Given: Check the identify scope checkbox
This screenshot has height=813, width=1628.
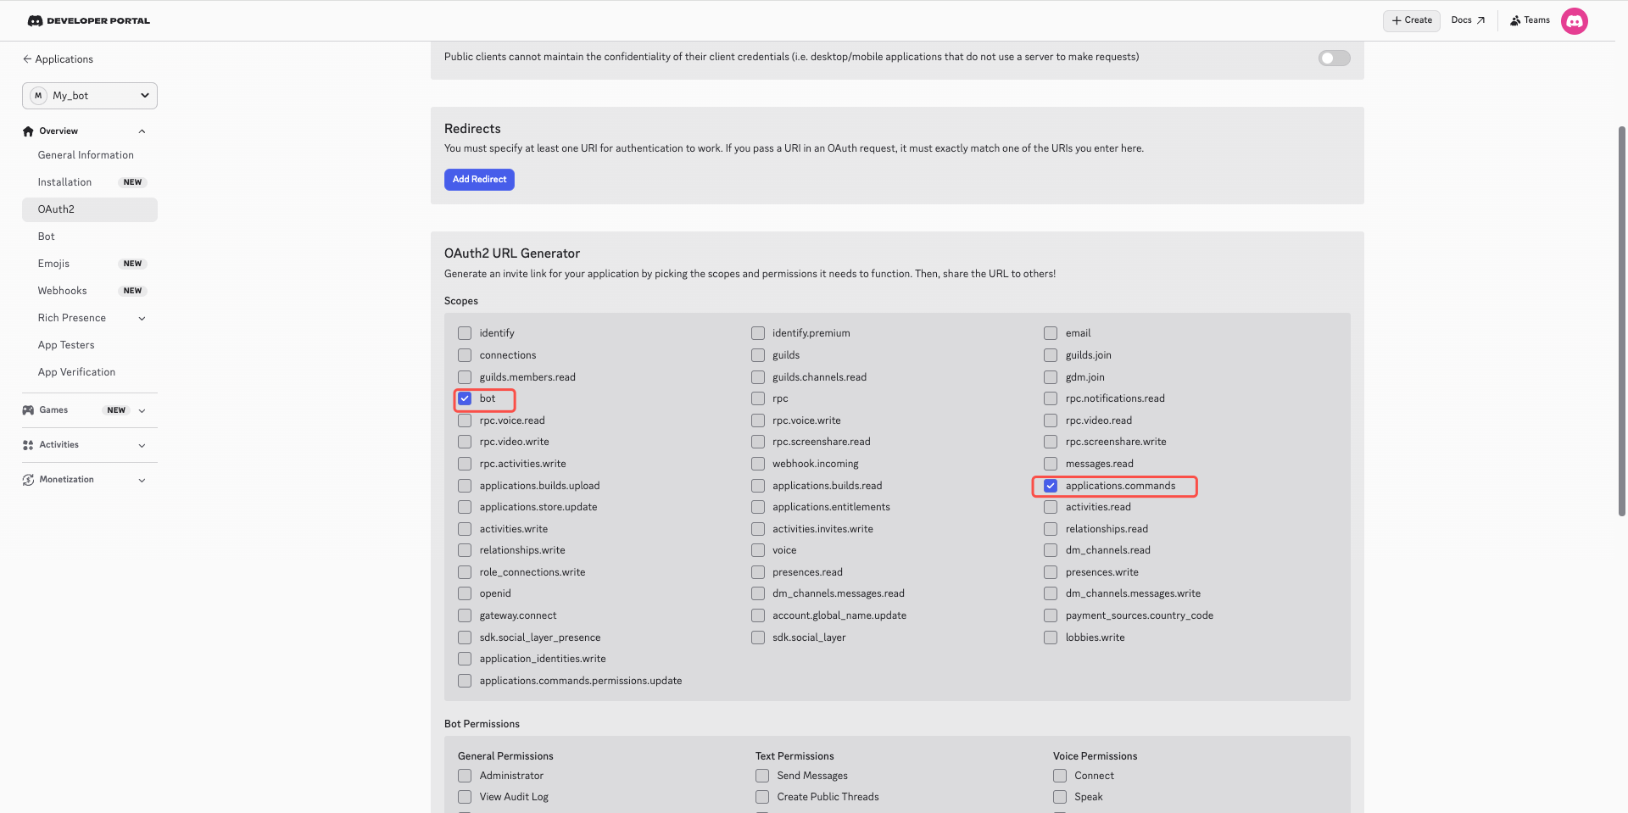Looking at the screenshot, I should [465, 333].
